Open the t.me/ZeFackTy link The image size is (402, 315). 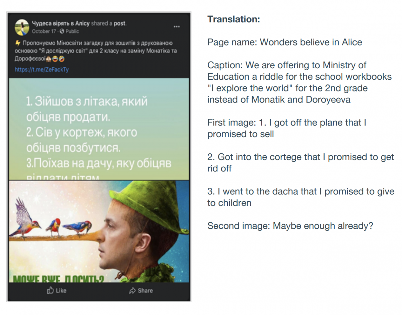(x=42, y=70)
